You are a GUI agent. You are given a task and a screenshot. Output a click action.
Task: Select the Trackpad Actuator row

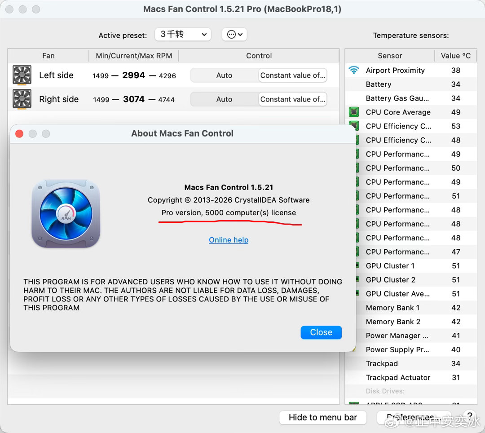click(411, 377)
